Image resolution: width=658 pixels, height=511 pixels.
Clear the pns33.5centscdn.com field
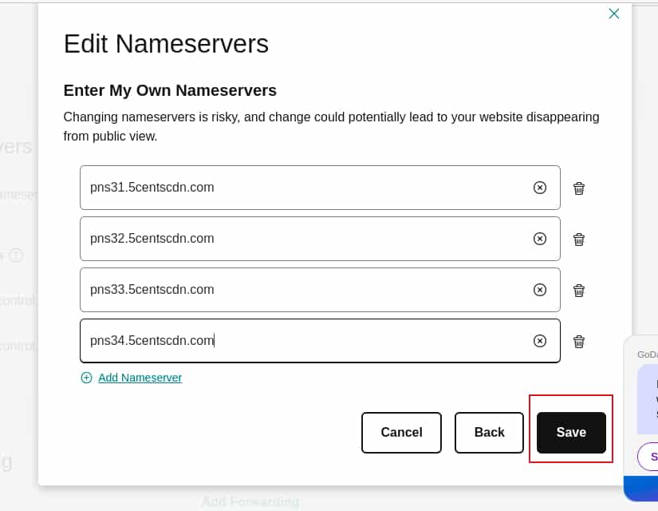pos(540,290)
